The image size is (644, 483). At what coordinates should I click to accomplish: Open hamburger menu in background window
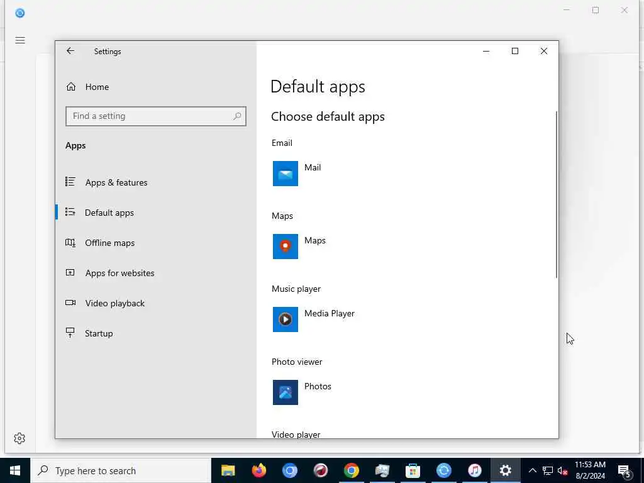pos(19,40)
